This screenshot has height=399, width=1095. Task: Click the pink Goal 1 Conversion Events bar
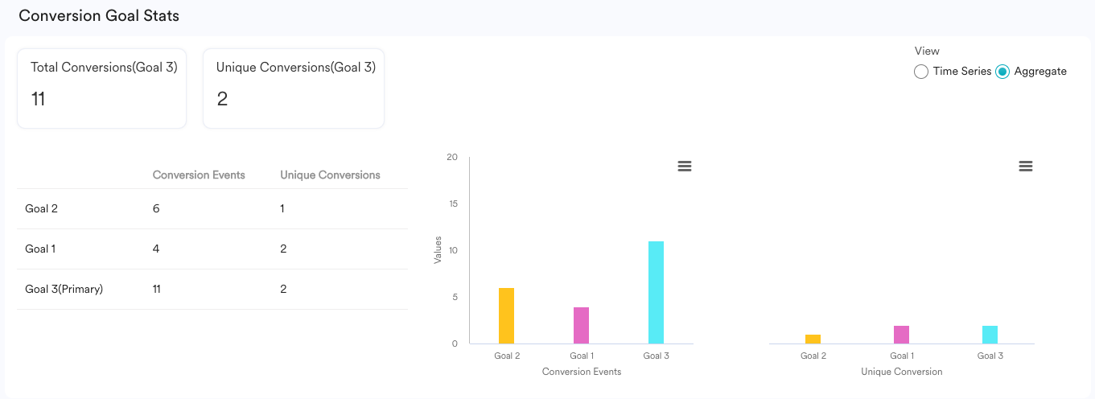pos(581,325)
